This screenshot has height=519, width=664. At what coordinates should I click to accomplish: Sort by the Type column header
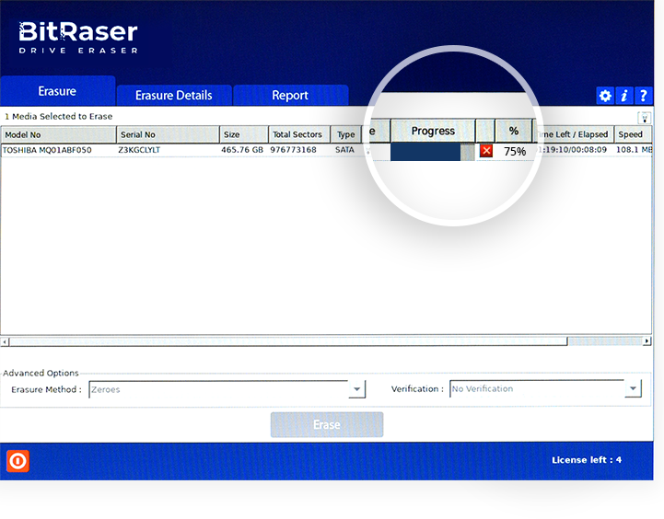[x=346, y=134]
